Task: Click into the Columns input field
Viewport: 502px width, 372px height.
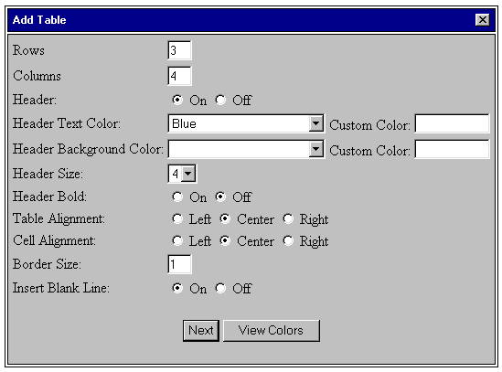Action: [179, 76]
